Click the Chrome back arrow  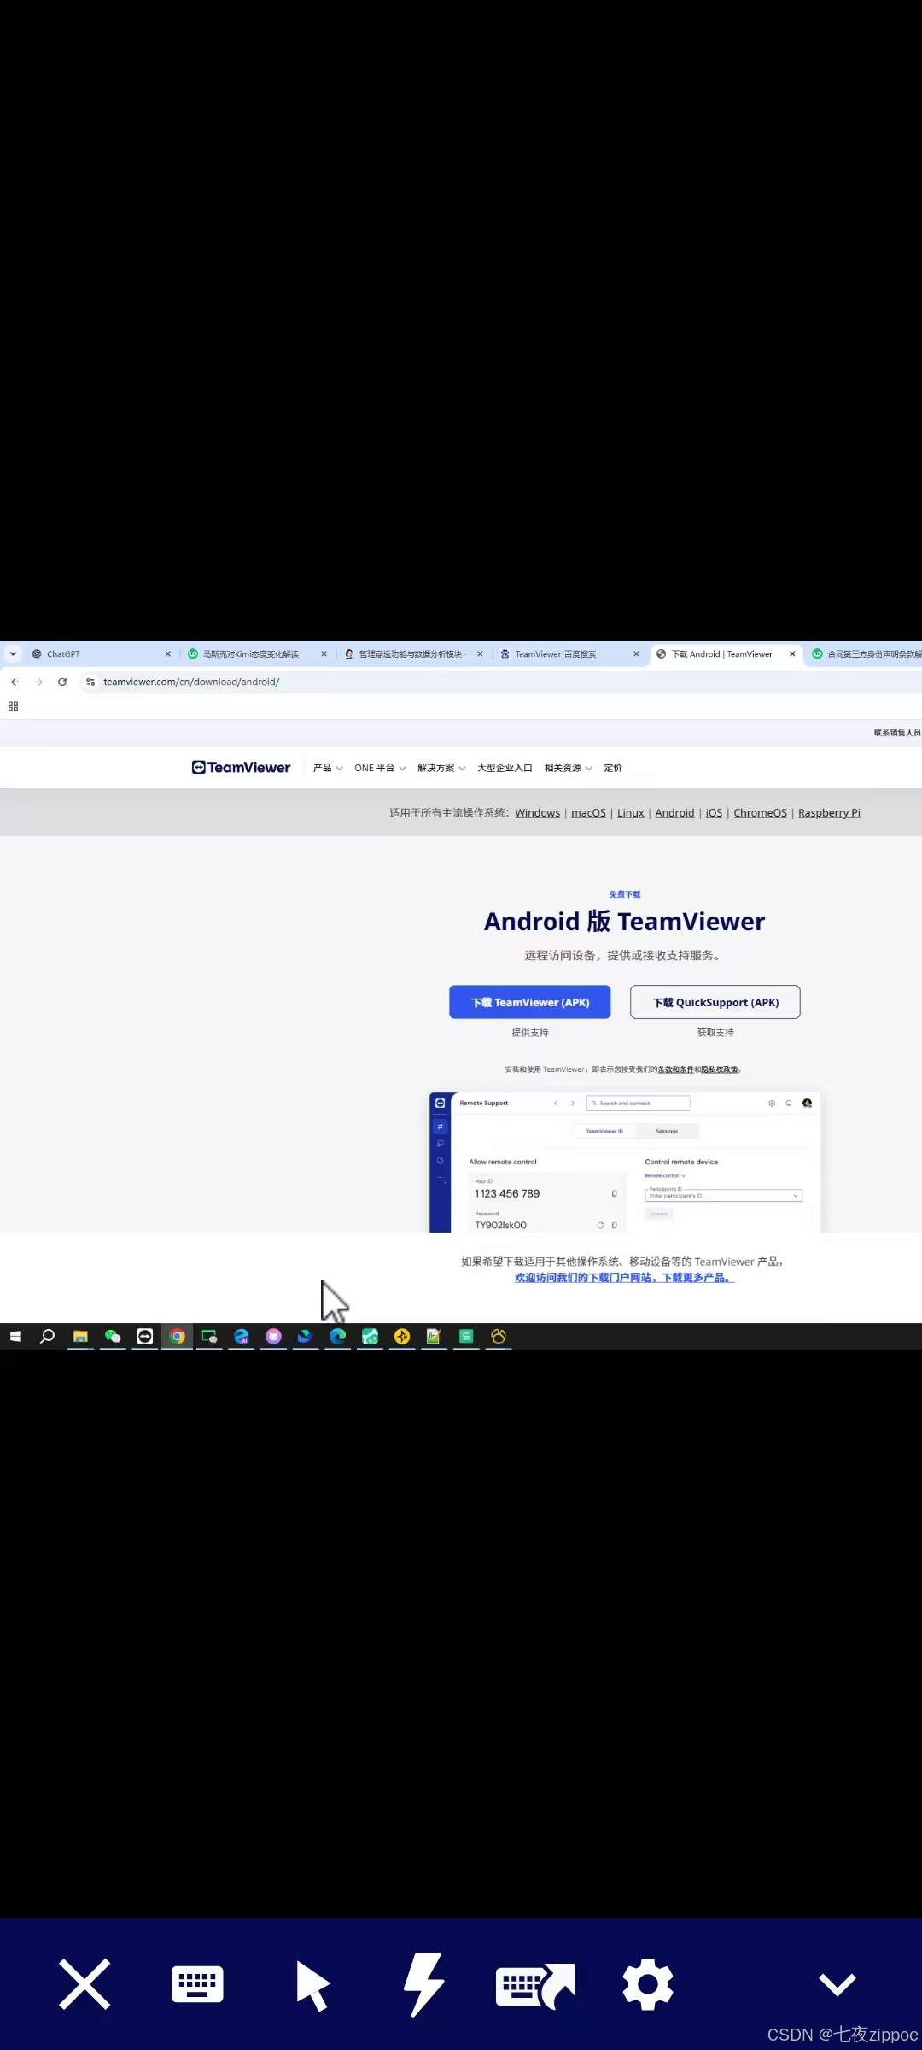tap(15, 682)
